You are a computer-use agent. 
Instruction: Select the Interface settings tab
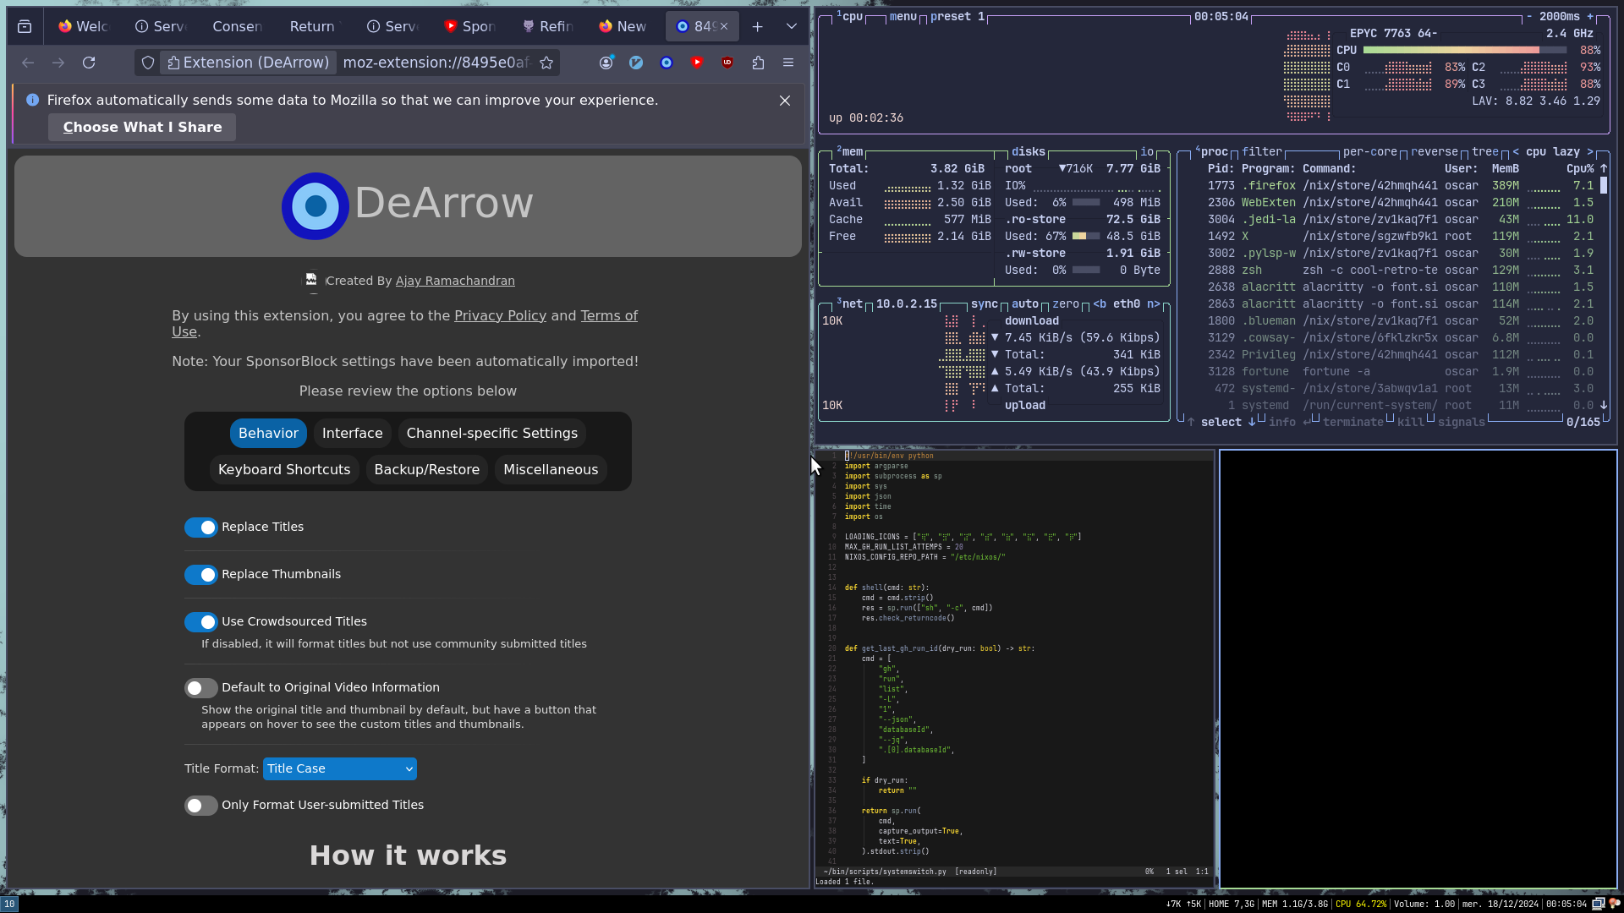tap(353, 434)
